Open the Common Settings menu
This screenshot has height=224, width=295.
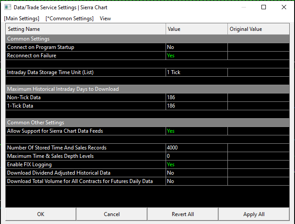[x=69, y=19]
